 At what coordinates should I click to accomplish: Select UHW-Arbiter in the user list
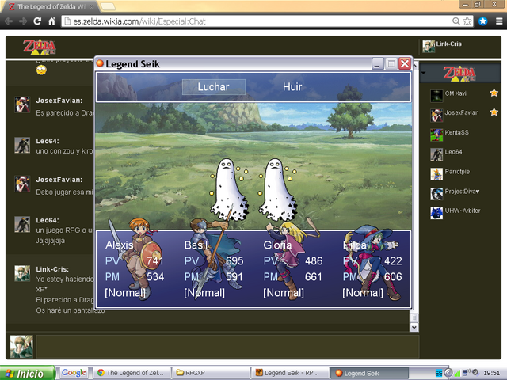click(463, 211)
